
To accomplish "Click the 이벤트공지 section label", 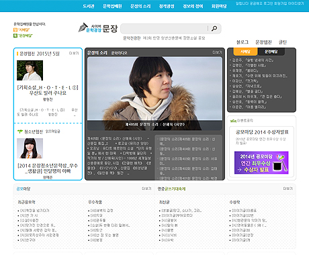I will (245, 121).
